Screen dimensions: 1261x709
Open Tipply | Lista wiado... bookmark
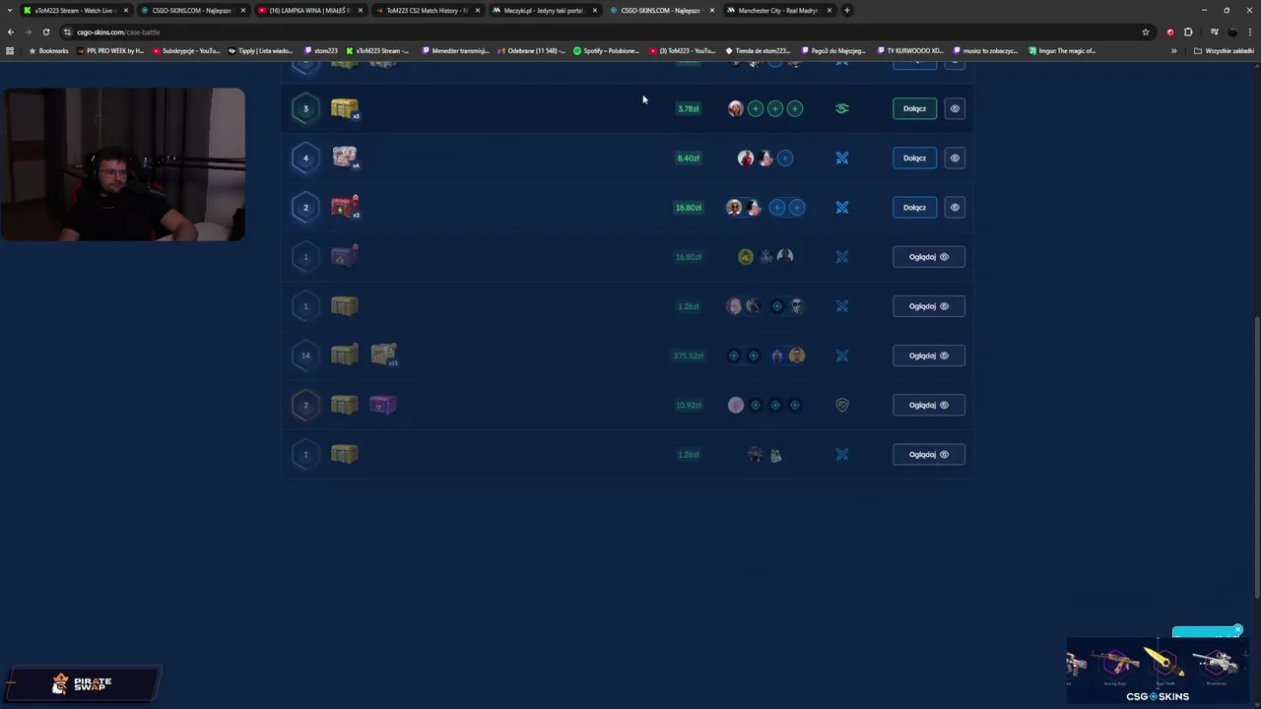(x=261, y=50)
